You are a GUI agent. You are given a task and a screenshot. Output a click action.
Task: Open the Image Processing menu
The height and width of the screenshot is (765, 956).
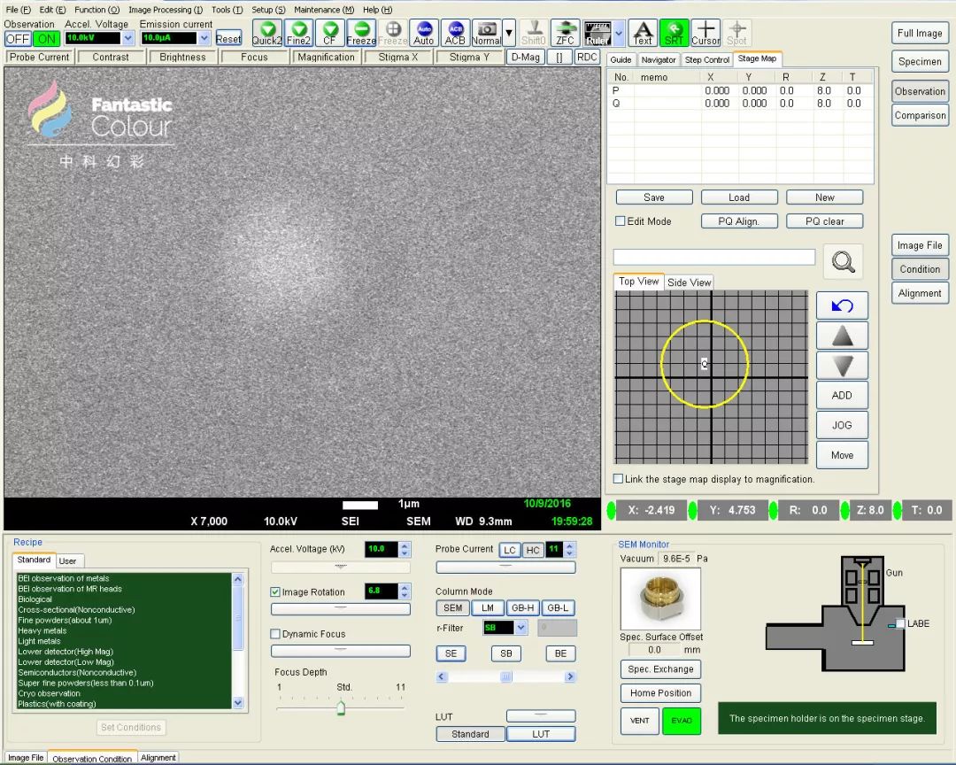click(166, 10)
